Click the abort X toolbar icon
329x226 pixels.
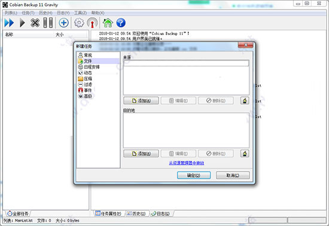pos(35,23)
